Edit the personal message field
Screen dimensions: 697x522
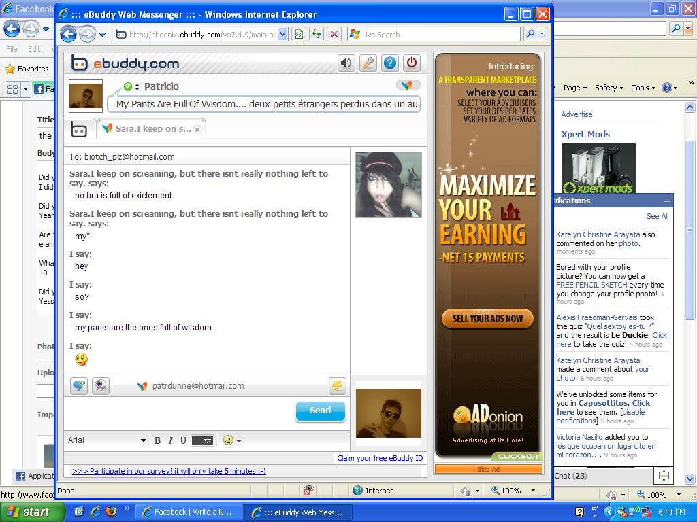click(x=264, y=104)
